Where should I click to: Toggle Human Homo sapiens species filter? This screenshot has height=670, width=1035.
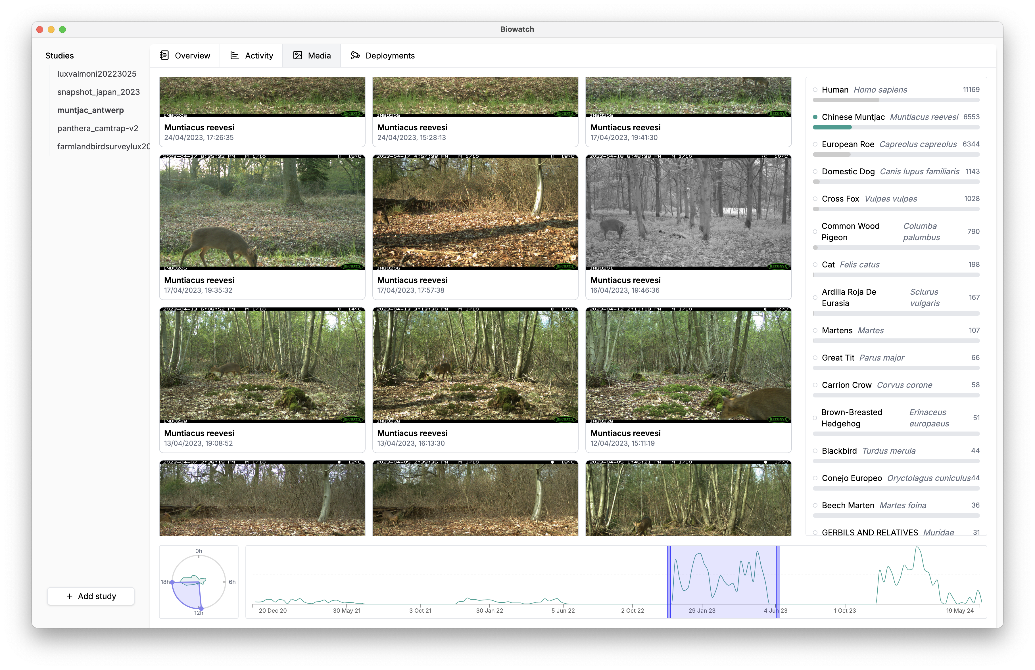tap(815, 90)
